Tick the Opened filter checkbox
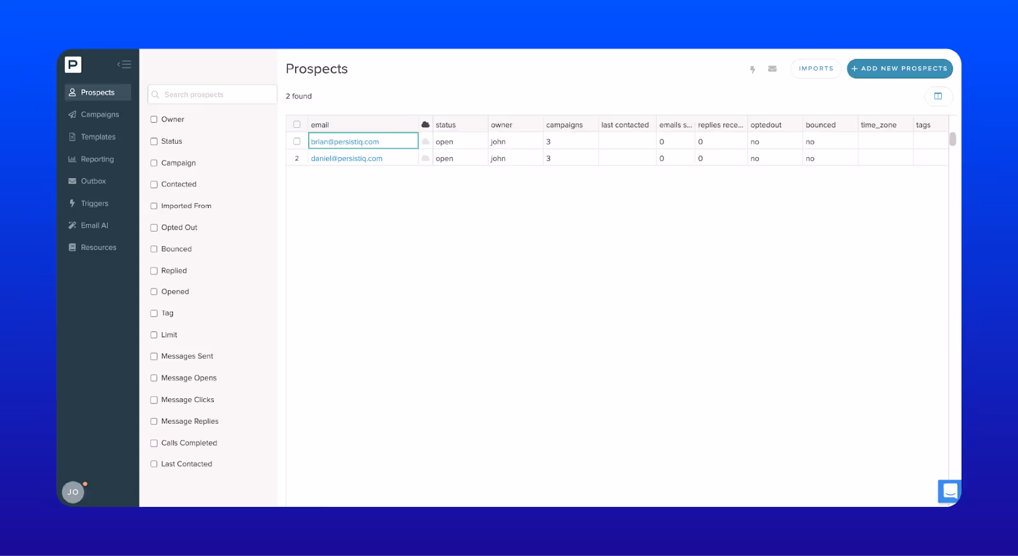 [x=154, y=292]
